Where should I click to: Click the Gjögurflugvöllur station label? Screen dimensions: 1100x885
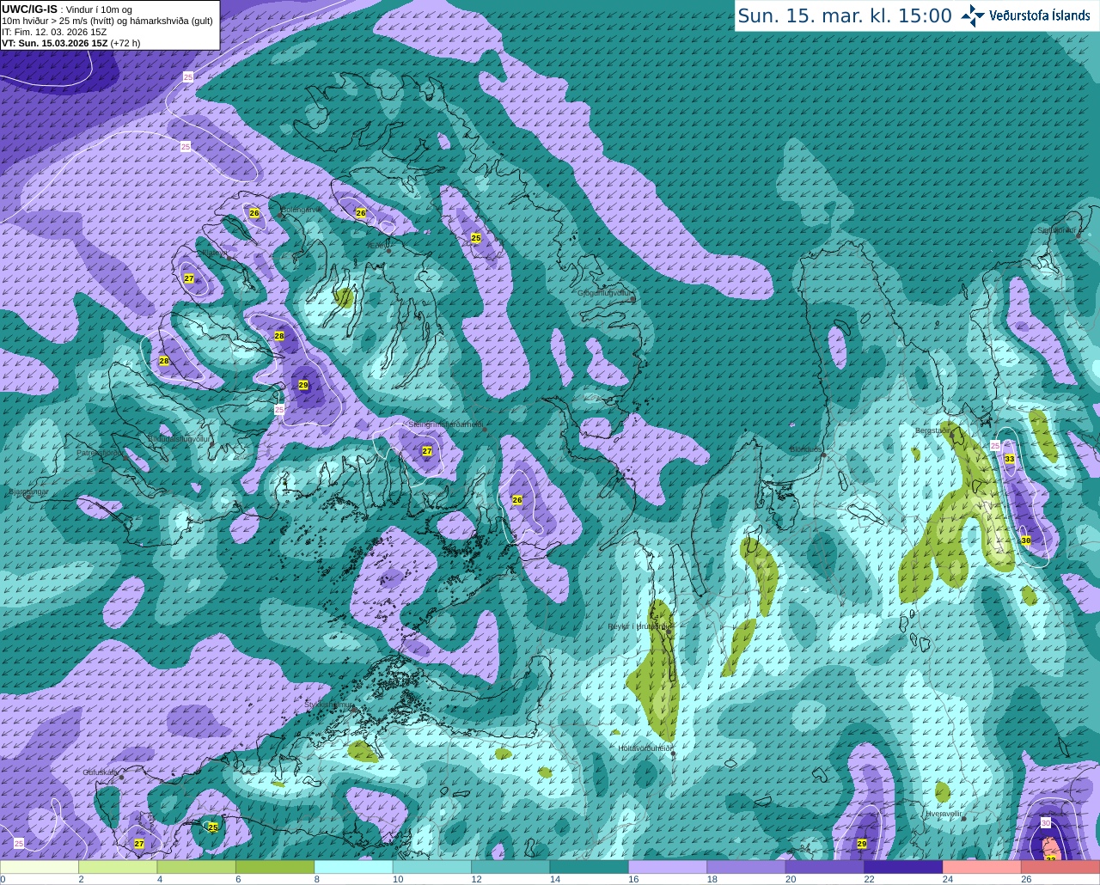[605, 293]
